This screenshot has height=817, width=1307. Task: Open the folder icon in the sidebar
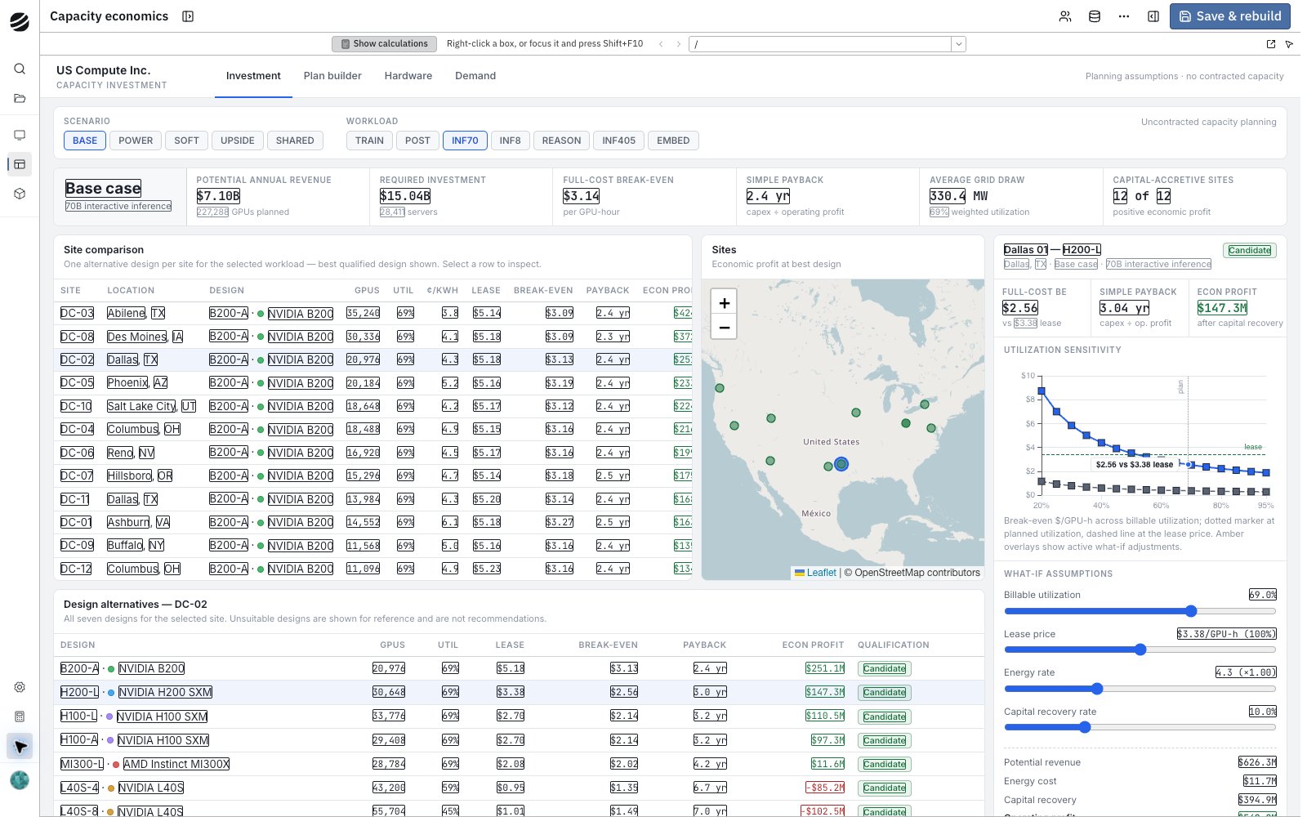point(20,99)
